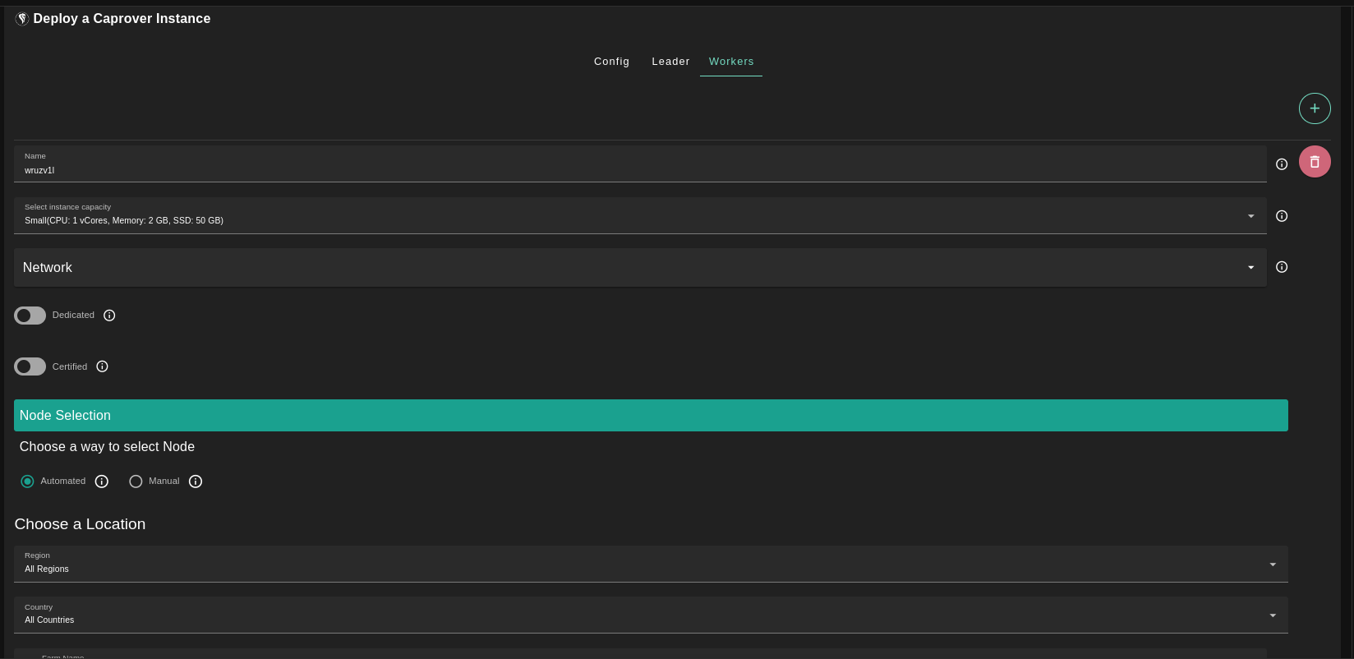
Task: Switch to the Leader tab
Action: pos(670,62)
